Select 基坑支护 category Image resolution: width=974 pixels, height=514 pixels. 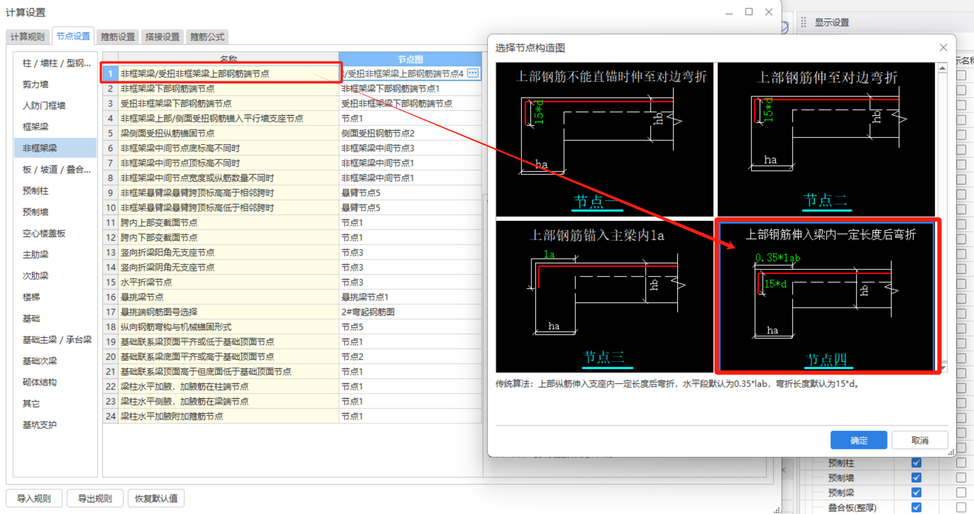pos(56,425)
